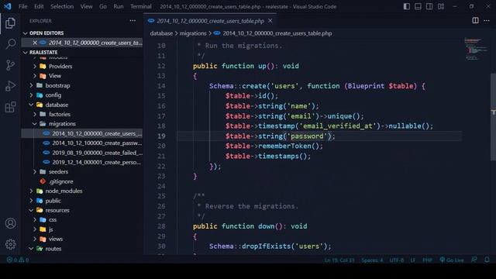Toggle the secondary side bar layout
496x279 pixels.
pos(429,6)
